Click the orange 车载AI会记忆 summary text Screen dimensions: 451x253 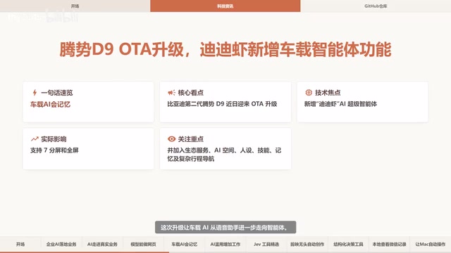point(50,105)
